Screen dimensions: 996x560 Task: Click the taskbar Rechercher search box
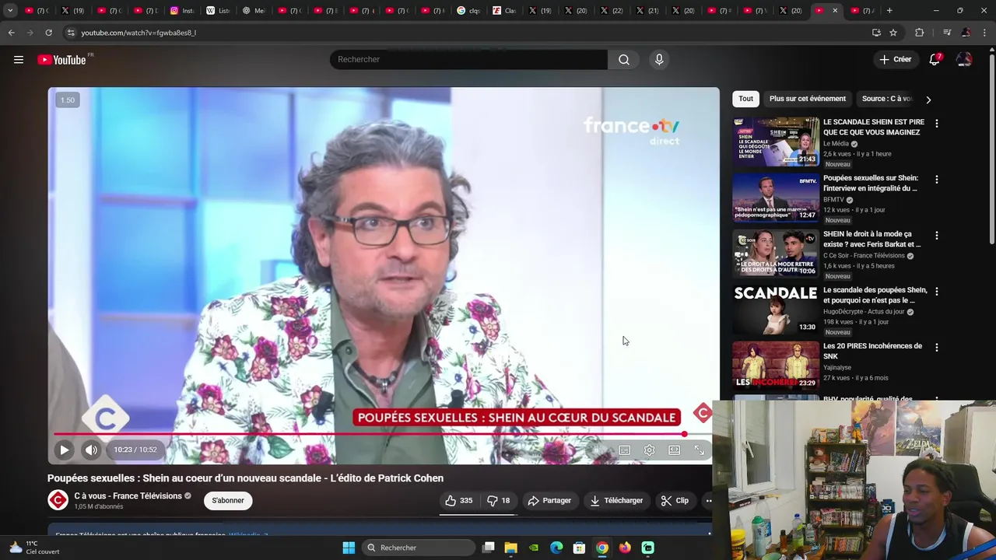(419, 548)
